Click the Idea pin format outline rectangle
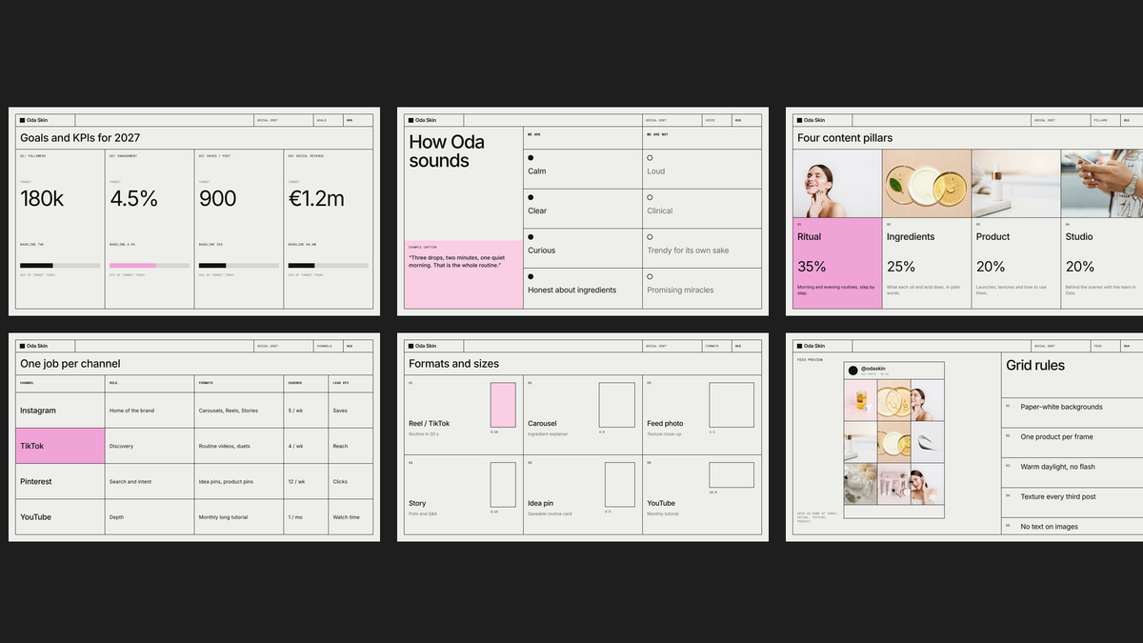Image resolution: width=1143 pixels, height=643 pixels. point(619,485)
